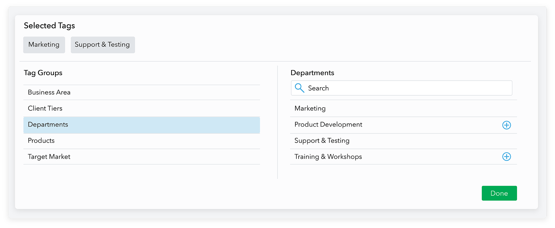This screenshot has width=555, height=228.
Task: Click the magnifier icon in the search box
Action: (x=299, y=88)
